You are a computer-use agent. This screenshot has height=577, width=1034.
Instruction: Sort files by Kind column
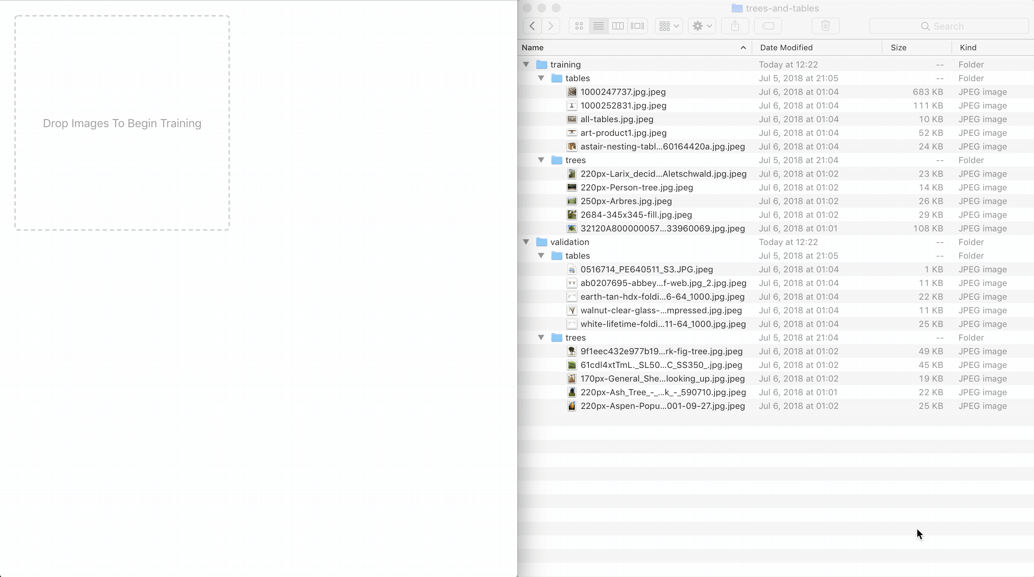[x=993, y=47]
